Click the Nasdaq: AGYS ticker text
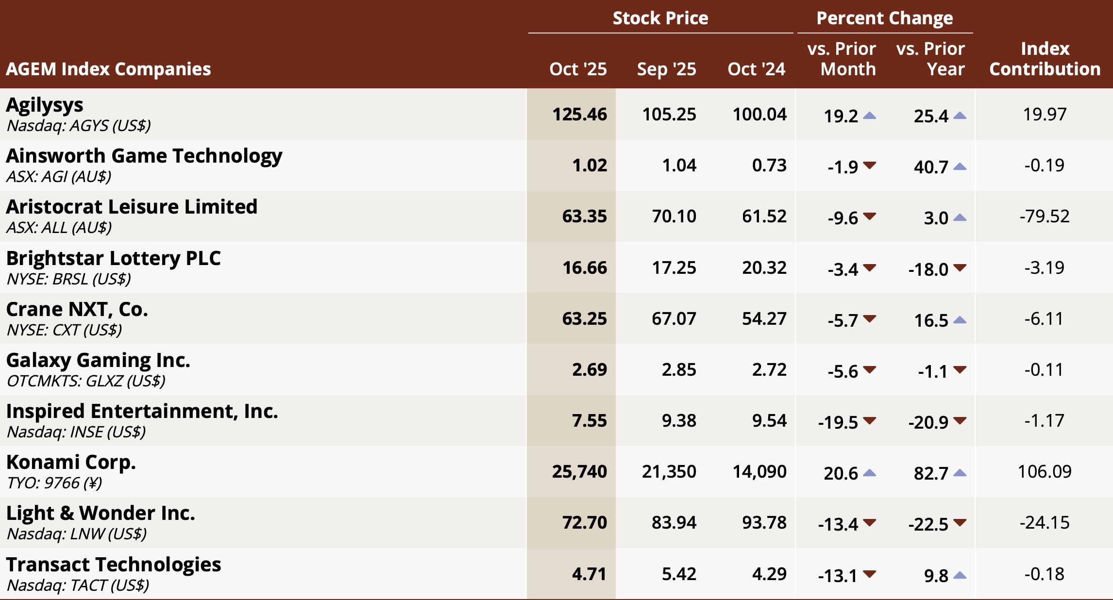 (x=78, y=126)
